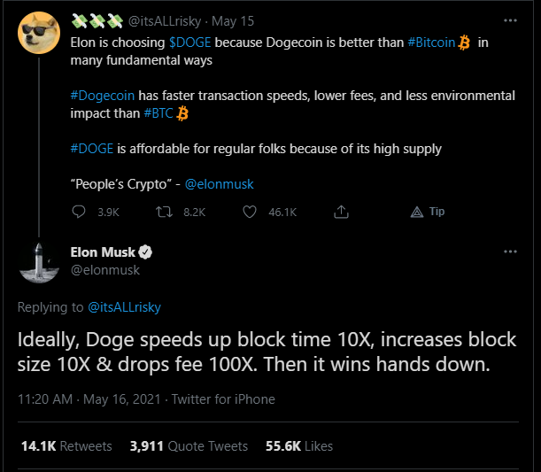Open the Doge sunglasses profile avatar
Viewport: 541px width, 472px height.
[x=39, y=33]
